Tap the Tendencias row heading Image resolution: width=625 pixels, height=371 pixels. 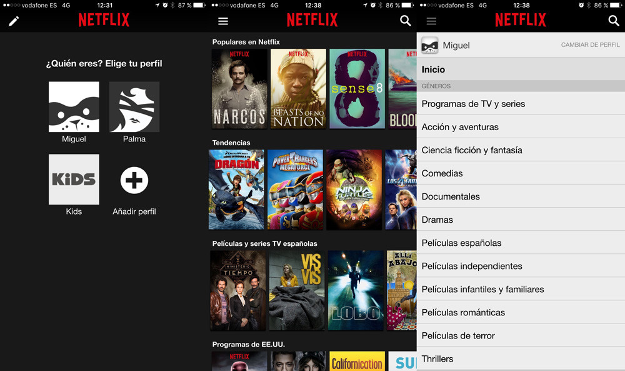[231, 143]
